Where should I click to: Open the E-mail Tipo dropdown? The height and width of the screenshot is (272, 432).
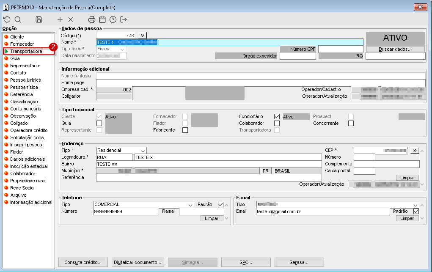[415, 205]
